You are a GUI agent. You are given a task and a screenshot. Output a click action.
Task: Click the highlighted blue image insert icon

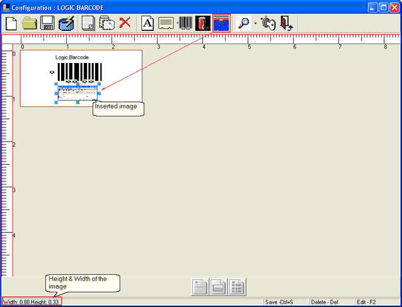(x=222, y=23)
